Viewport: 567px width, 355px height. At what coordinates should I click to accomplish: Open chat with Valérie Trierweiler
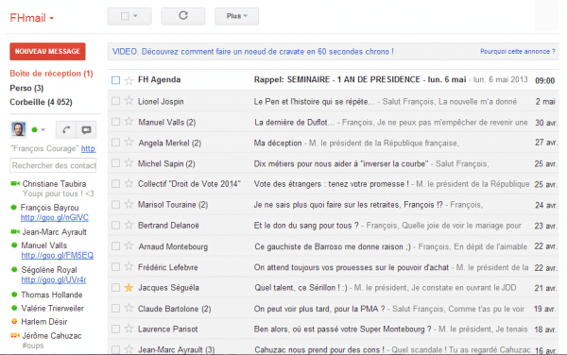52,308
